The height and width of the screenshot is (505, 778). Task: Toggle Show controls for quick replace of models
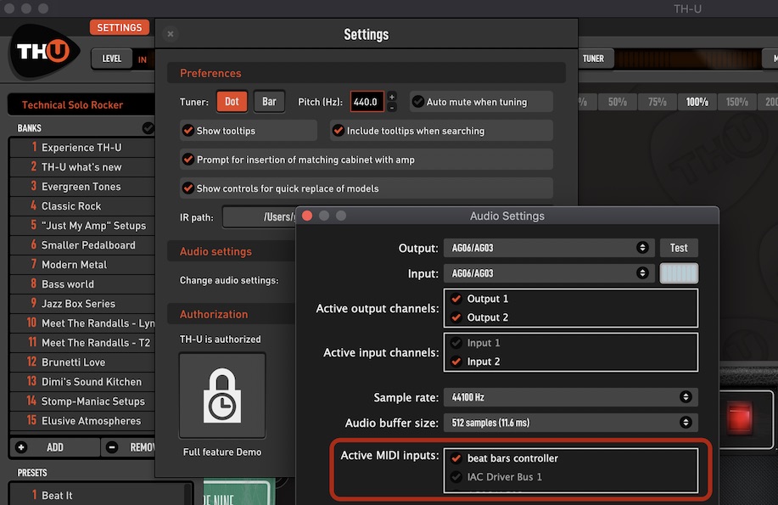tap(188, 188)
